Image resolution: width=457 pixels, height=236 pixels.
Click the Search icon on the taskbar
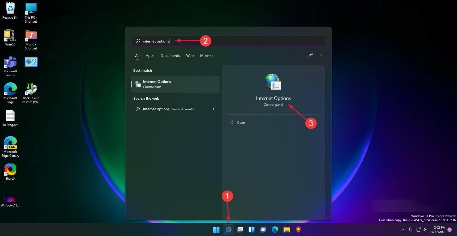click(228, 230)
